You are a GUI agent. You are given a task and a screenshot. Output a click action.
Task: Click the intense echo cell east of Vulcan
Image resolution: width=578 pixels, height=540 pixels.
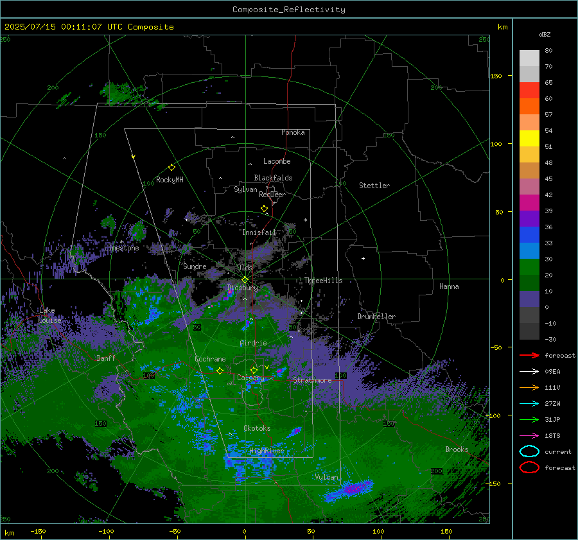349,491
